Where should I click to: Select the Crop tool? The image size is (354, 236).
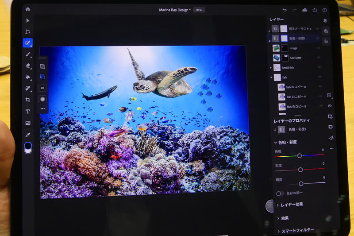[x=28, y=100]
